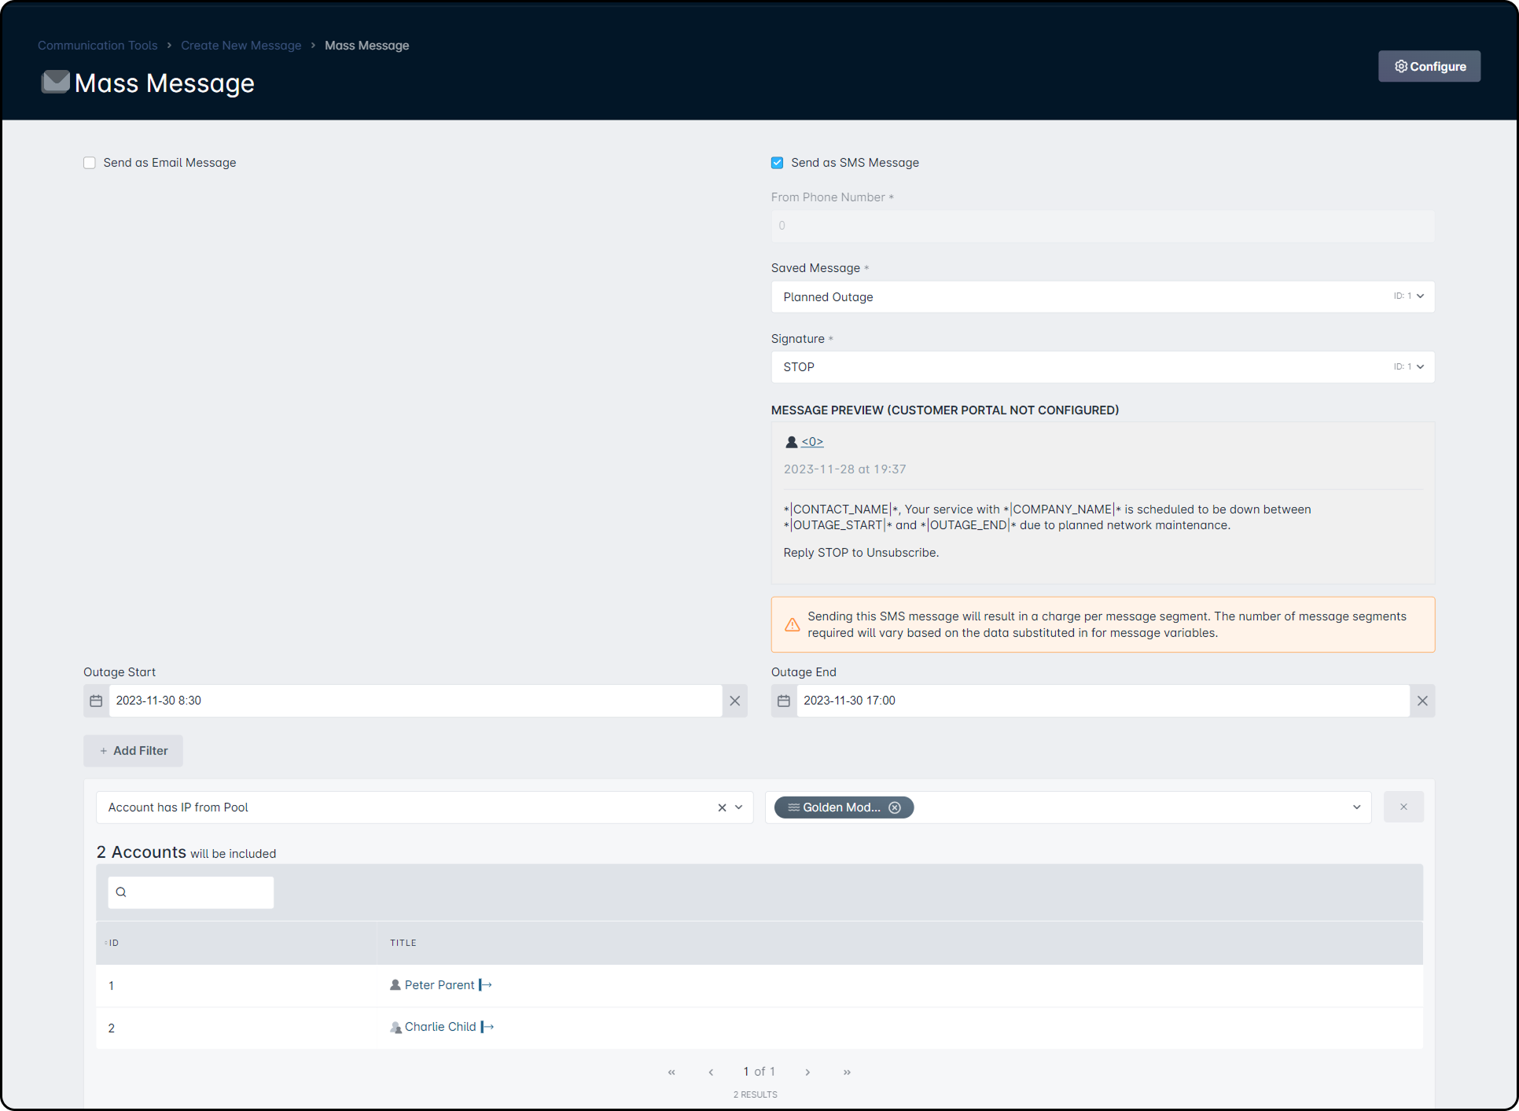Screen dimensions: 1519x1111
Task: Click the '2 RESULTS' text
Action: click(756, 1094)
